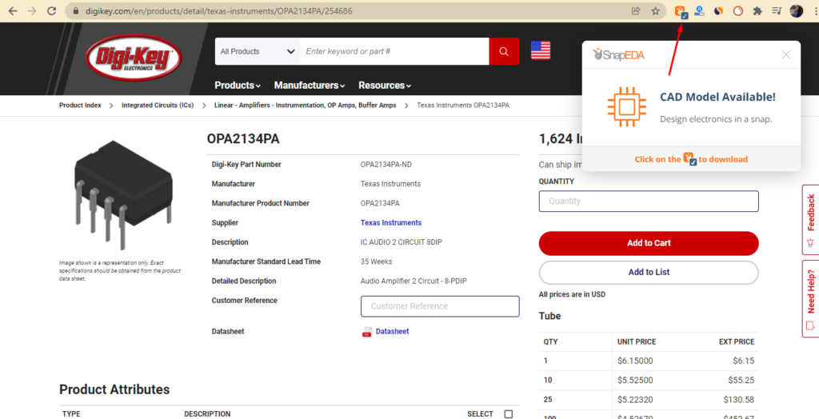Open Integrated Circuits (ICs) breadcrumb
Image resolution: width=819 pixels, height=419 pixels.
coord(158,105)
